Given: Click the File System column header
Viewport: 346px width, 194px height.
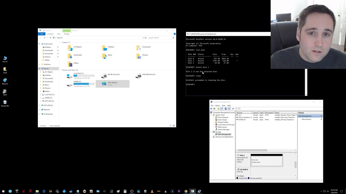Looking at the screenshot, I should 269,113.
